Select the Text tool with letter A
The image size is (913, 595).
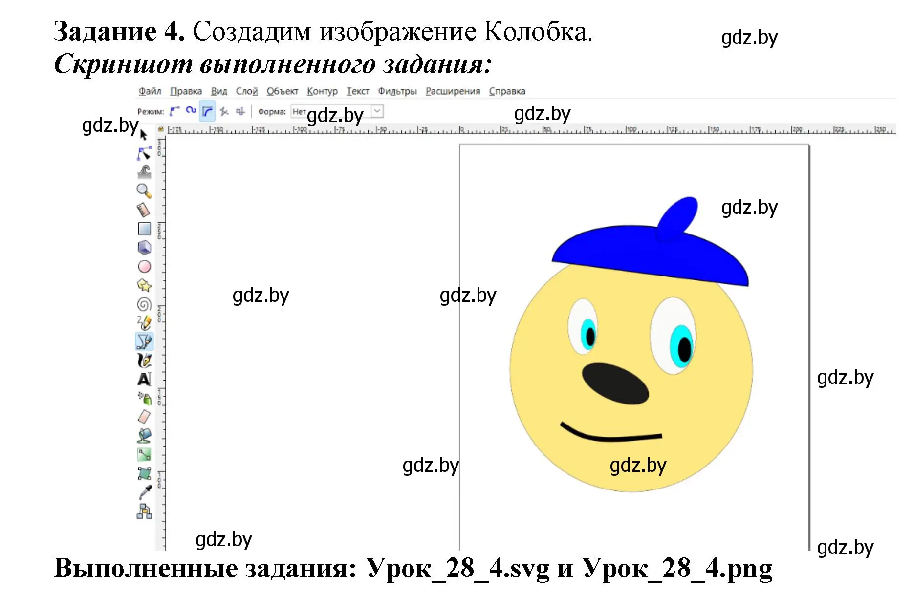[144, 379]
